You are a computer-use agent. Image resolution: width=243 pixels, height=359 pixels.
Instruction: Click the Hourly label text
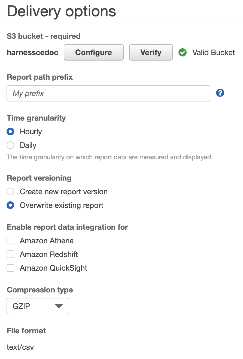31,132
